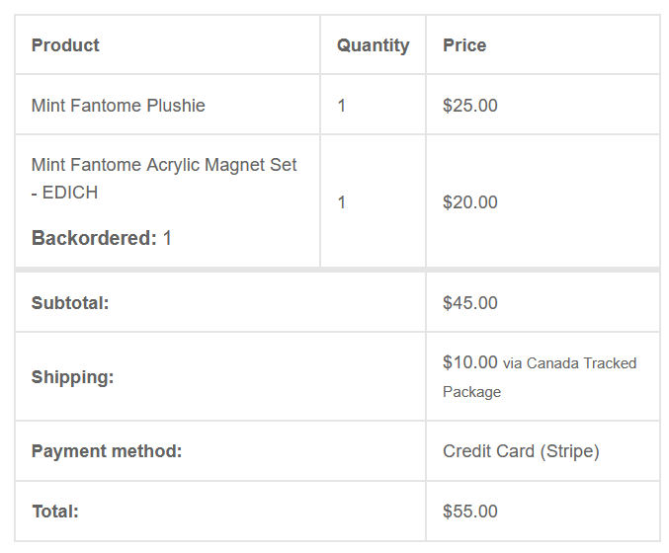
Task: Click Credit Card (Stripe) payment value
Action: pyautogui.click(x=521, y=451)
